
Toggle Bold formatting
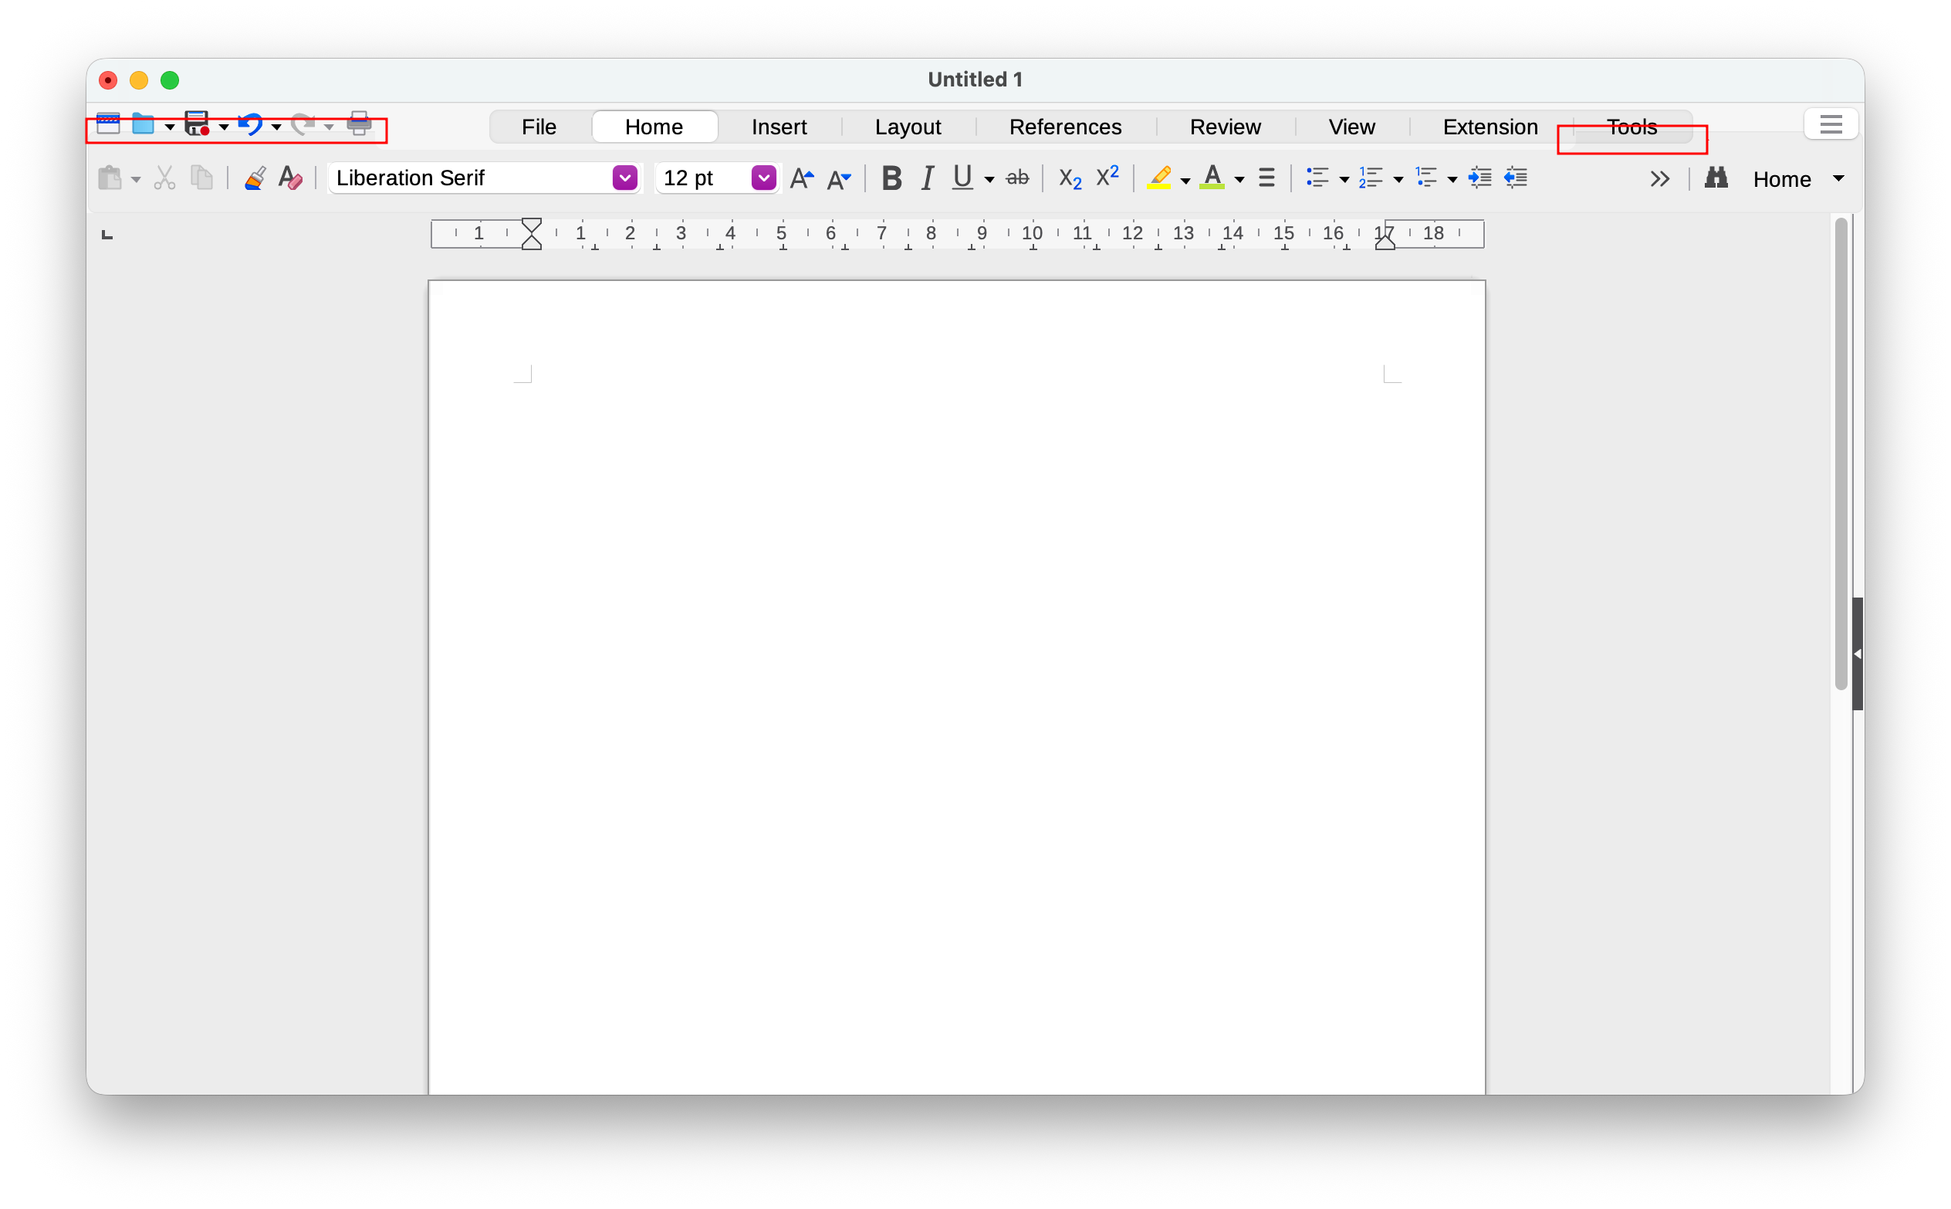[891, 178]
